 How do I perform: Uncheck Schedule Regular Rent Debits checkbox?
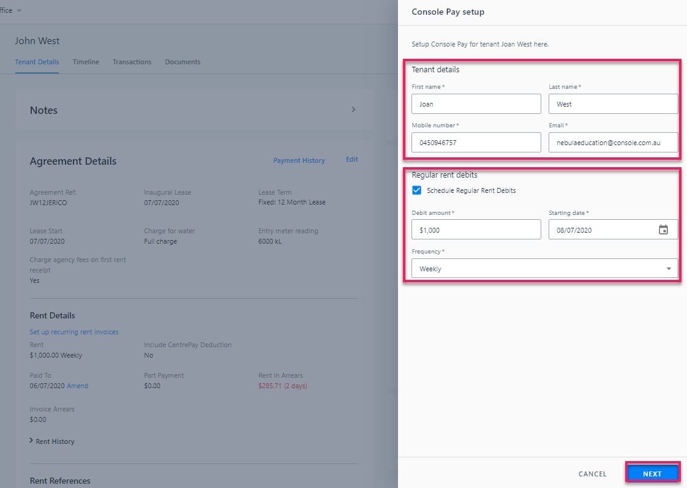coord(416,190)
